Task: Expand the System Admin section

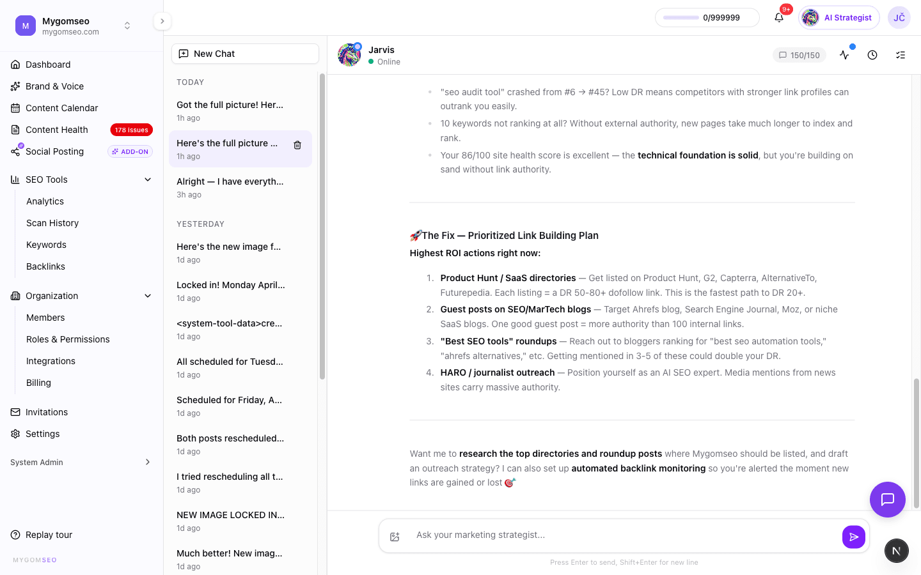Action: (148, 462)
